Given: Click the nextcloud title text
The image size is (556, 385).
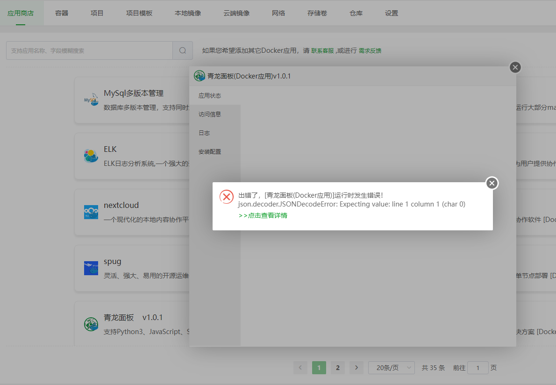Looking at the screenshot, I should point(121,205).
